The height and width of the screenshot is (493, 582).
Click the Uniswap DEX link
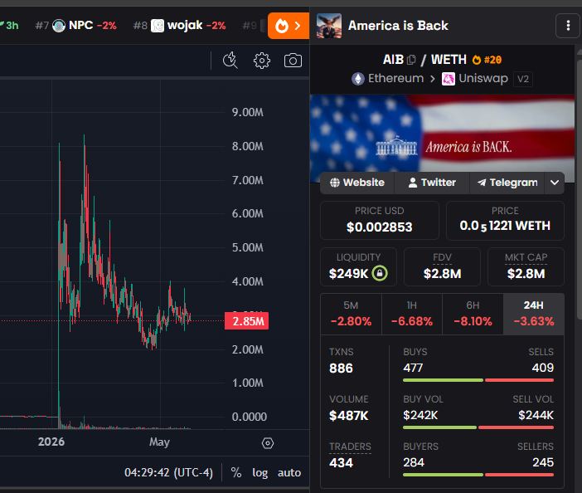click(x=475, y=78)
